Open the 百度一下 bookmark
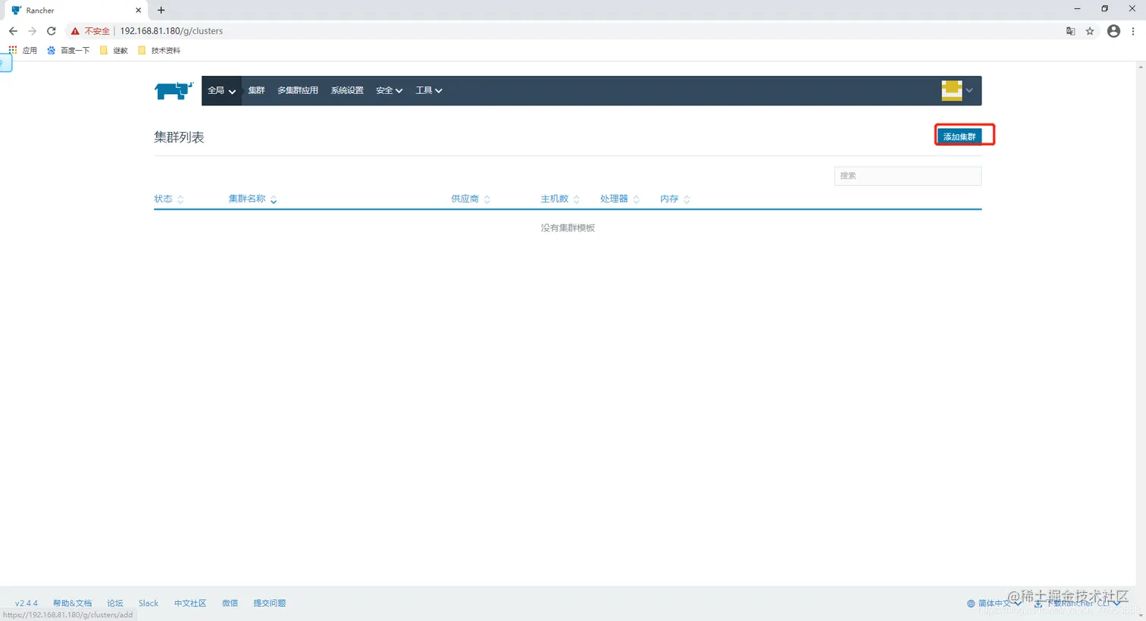1146x621 pixels. point(68,50)
